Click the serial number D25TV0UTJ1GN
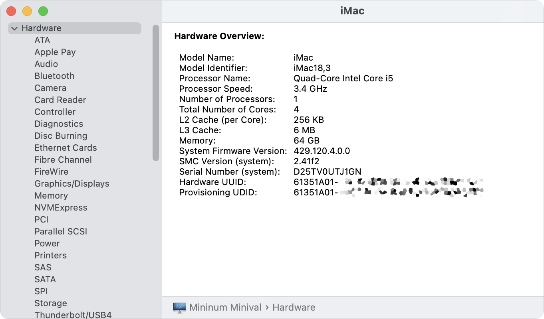 click(x=328, y=172)
